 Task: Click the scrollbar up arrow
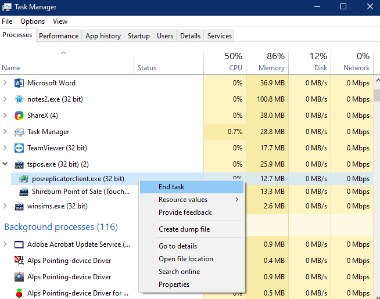(377, 80)
